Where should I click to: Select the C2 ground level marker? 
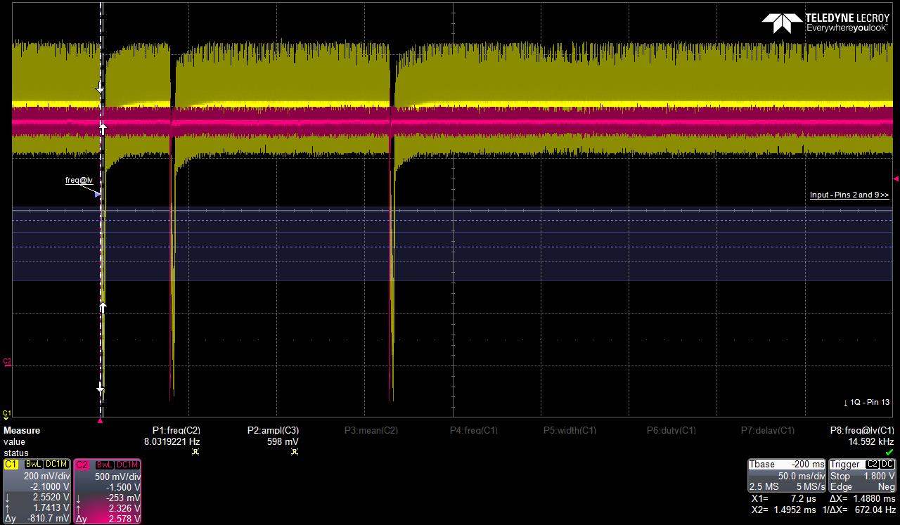[x=7, y=362]
